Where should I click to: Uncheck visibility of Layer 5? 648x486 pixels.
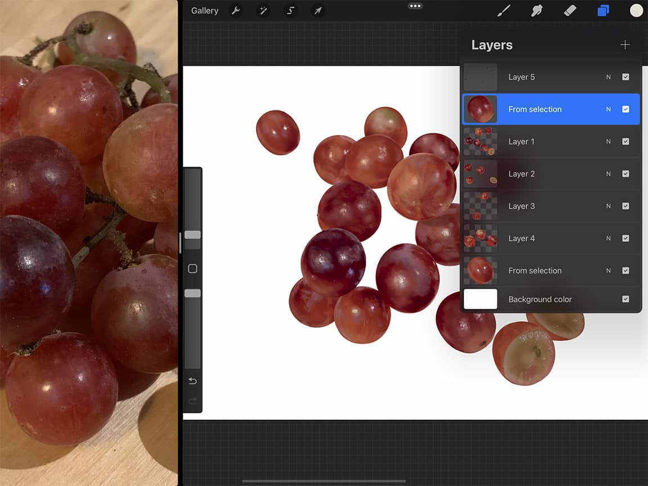(x=625, y=76)
